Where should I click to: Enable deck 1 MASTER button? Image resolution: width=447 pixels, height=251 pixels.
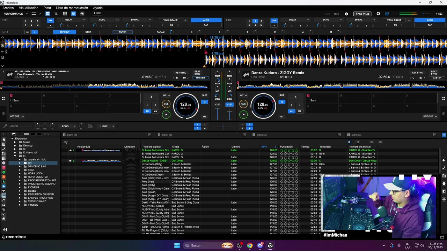pos(200,78)
